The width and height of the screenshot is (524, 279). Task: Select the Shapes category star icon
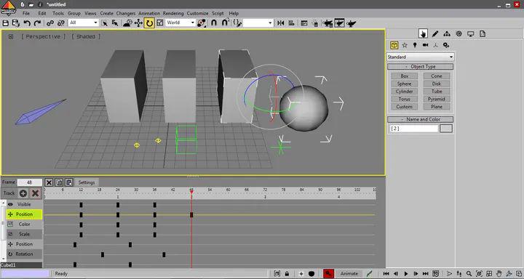point(405,45)
